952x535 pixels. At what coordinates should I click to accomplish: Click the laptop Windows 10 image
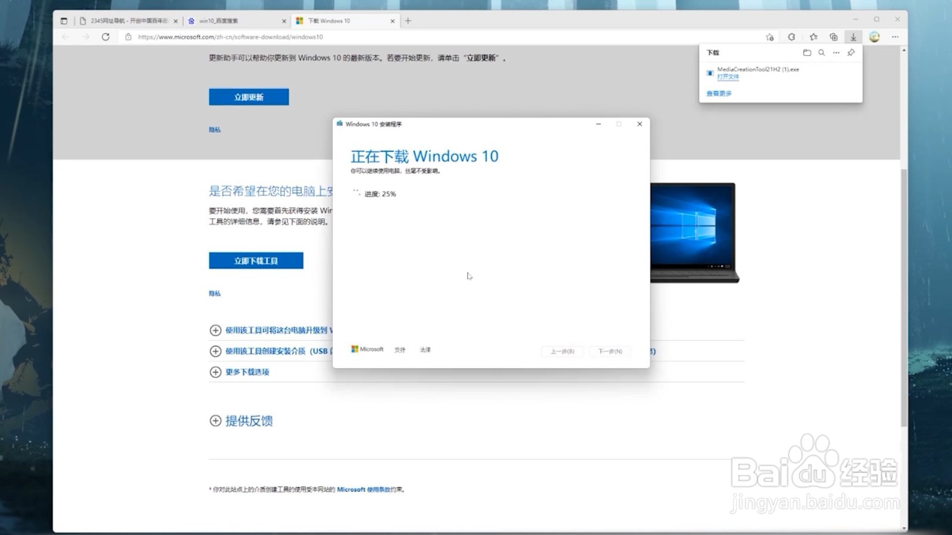[x=694, y=232]
